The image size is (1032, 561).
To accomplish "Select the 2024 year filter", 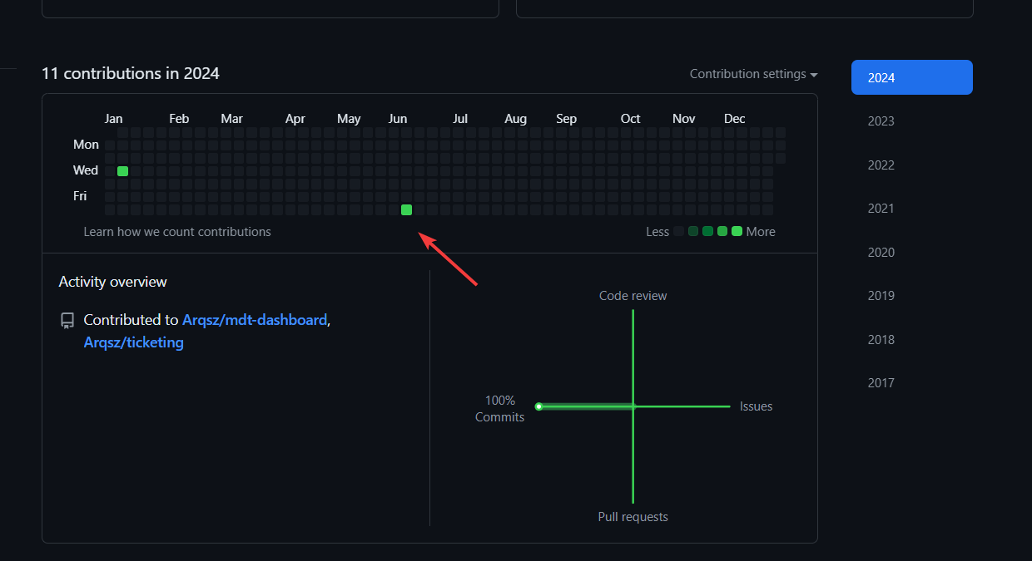I will click(911, 77).
